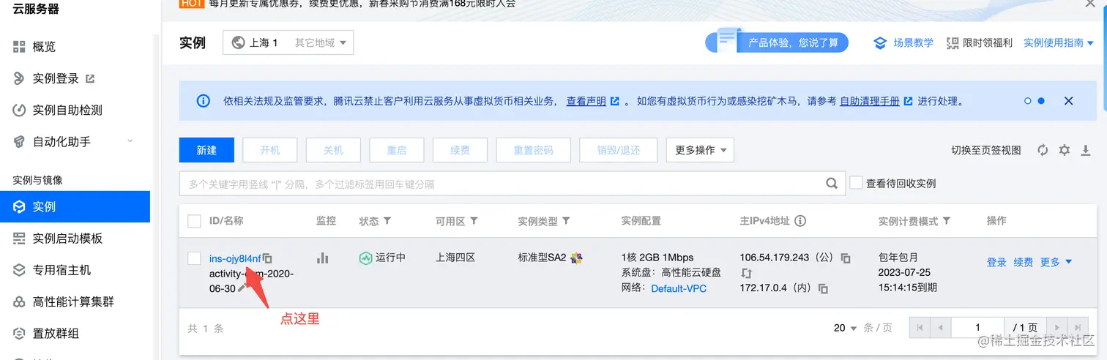The width and height of the screenshot is (1107, 360).
Task: Click the 销毁/退还 button
Action: pyautogui.click(x=619, y=150)
